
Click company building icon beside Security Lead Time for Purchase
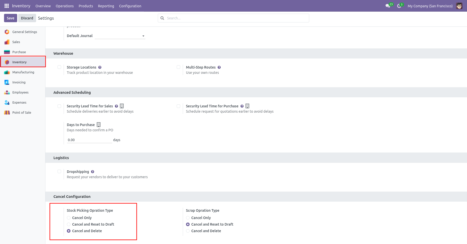pos(247,106)
